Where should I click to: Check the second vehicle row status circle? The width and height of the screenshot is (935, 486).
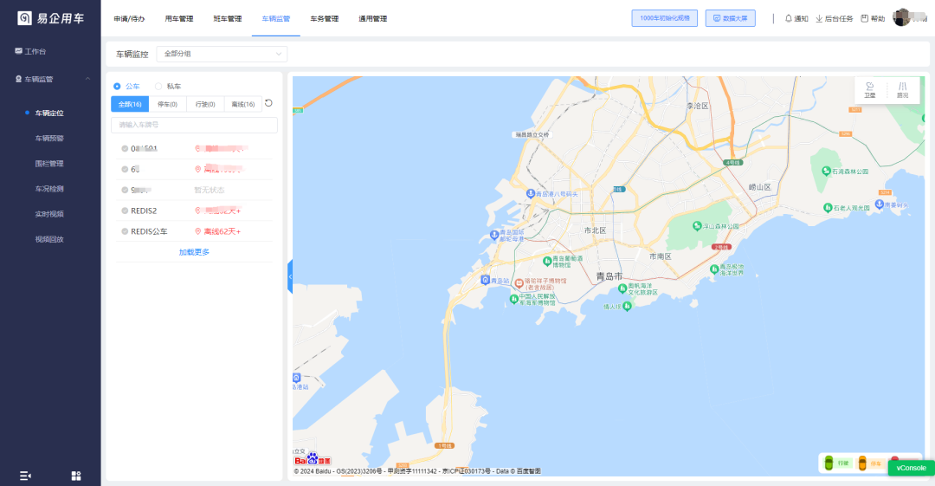(x=125, y=170)
